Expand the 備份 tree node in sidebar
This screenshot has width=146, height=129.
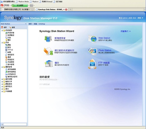2,89
